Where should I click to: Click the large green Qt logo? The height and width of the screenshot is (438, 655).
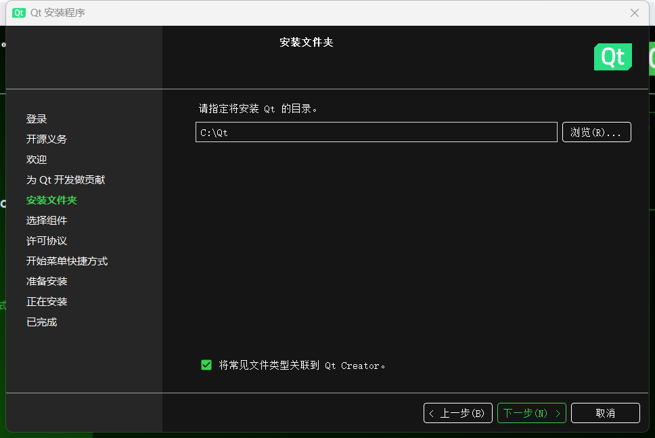(613, 57)
